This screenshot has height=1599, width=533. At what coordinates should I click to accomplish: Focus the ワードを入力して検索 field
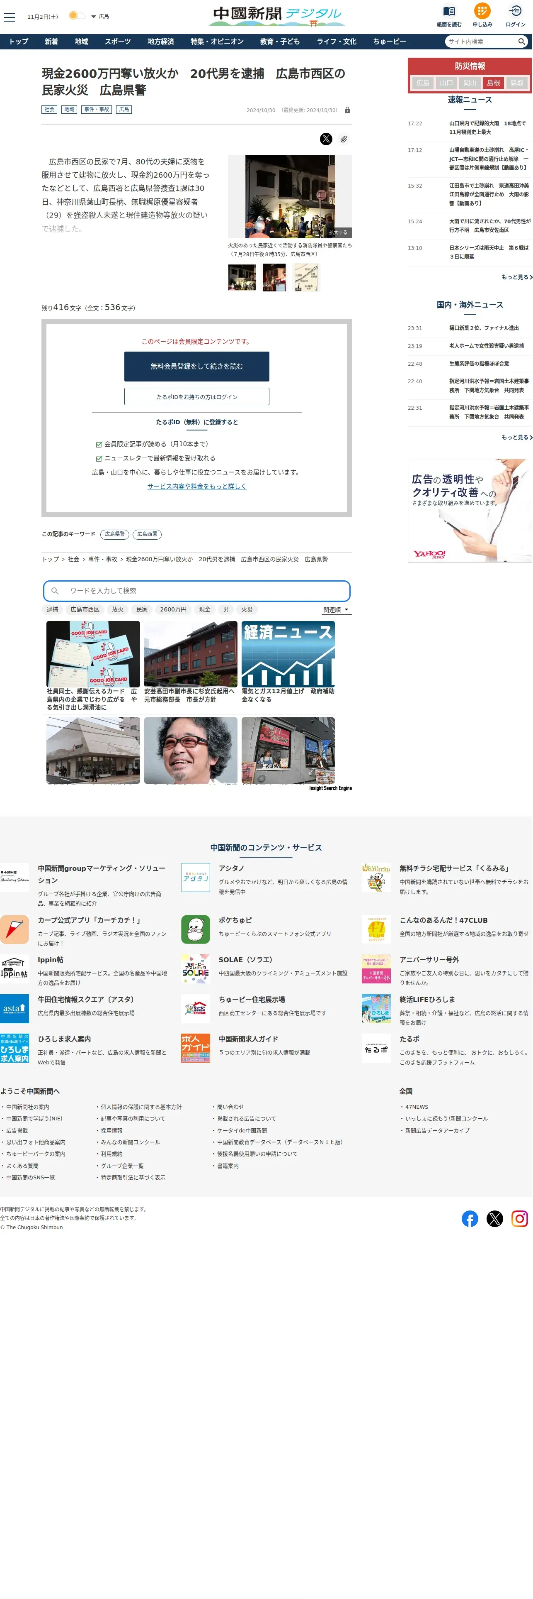pyautogui.click(x=196, y=591)
